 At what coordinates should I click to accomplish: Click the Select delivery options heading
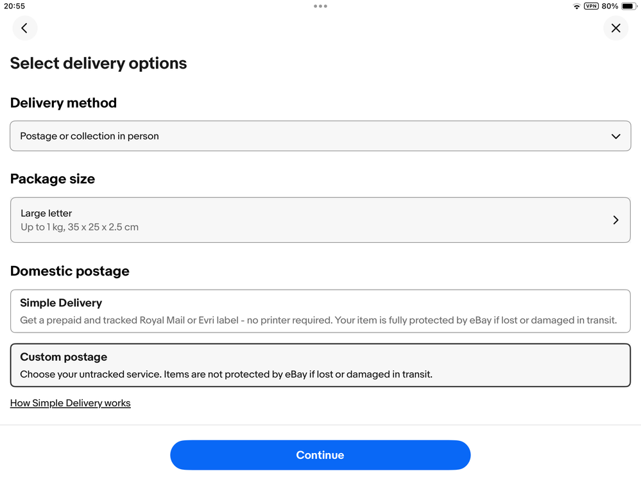99,63
